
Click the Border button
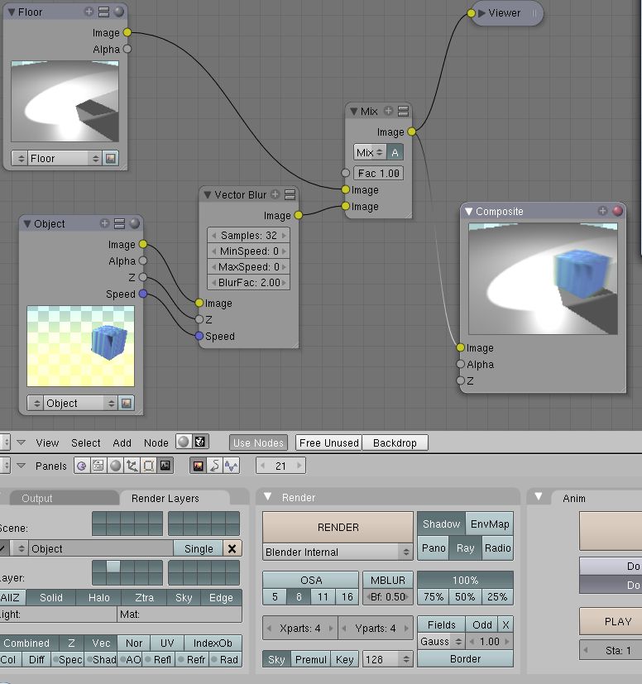pos(465,658)
